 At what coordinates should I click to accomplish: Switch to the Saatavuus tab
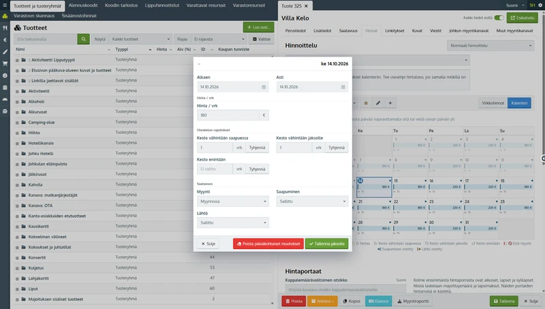(348, 31)
